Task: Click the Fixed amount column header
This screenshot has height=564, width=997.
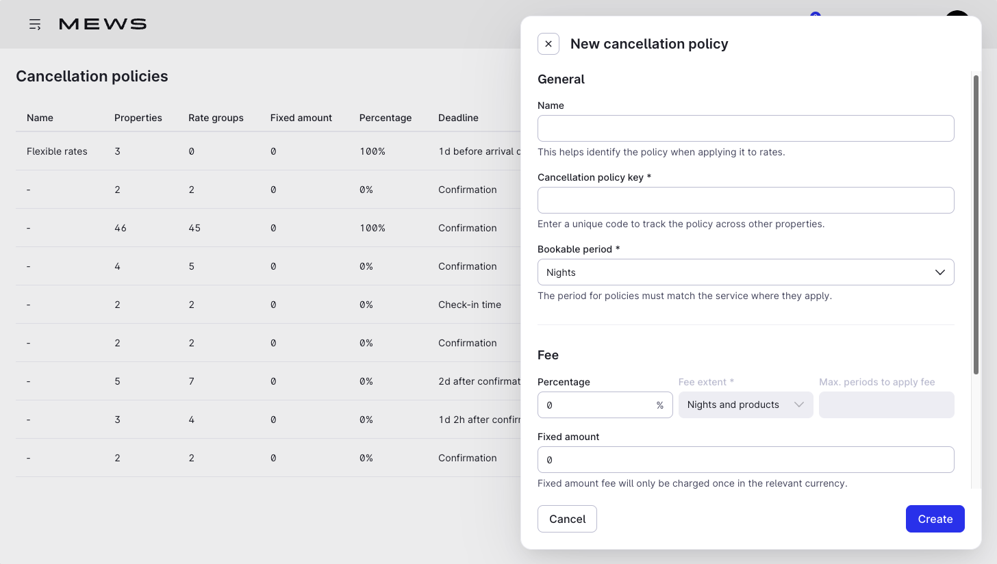Action: coord(301,118)
